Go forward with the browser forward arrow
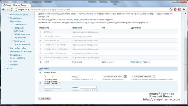188x106 pixels. pyautogui.click(x=8, y=9)
